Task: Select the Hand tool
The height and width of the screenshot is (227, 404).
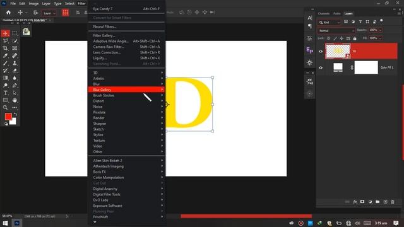Action: 15,100
